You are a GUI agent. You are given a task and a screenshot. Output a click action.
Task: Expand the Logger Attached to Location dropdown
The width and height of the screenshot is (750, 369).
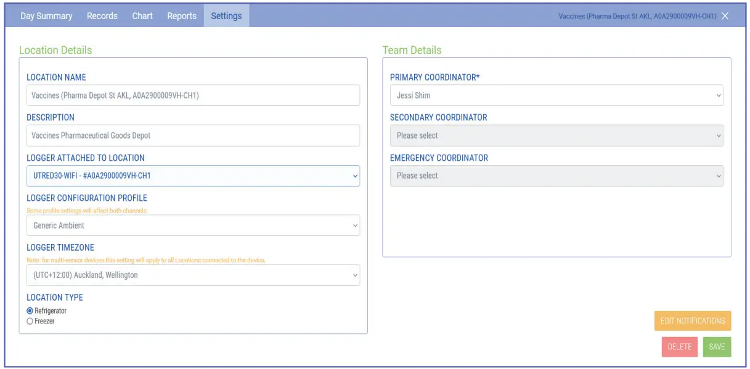click(x=193, y=176)
